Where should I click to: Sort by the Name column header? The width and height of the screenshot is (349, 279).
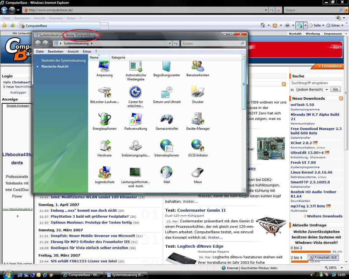click(99, 57)
